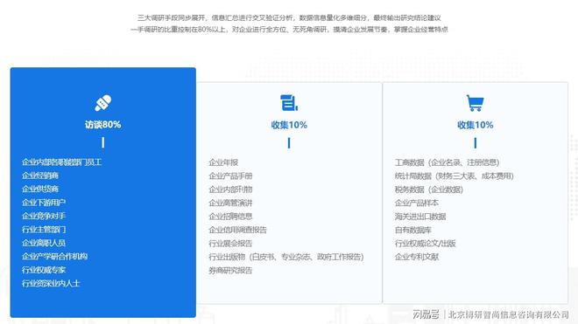Select the 访谈80% heading
Viewport: 578px width, 324px height.
pos(102,125)
